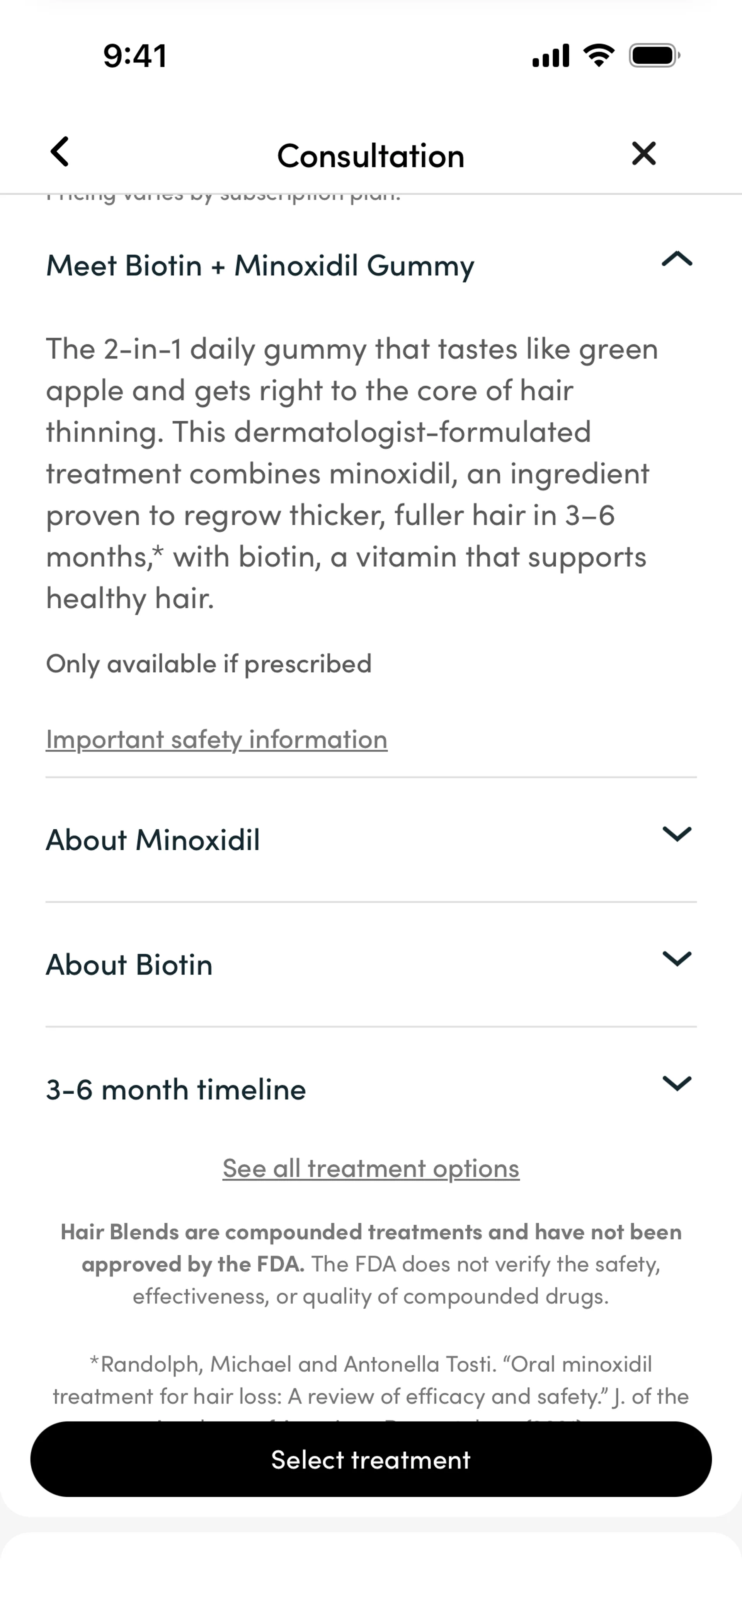The height and width of the screenshot is (1610, 742).
Task: Tap the battery icon in status bar
Action: click(x=654, y=56)
